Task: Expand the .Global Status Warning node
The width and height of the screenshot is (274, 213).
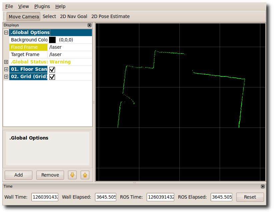Action: (x=6, y=62)
